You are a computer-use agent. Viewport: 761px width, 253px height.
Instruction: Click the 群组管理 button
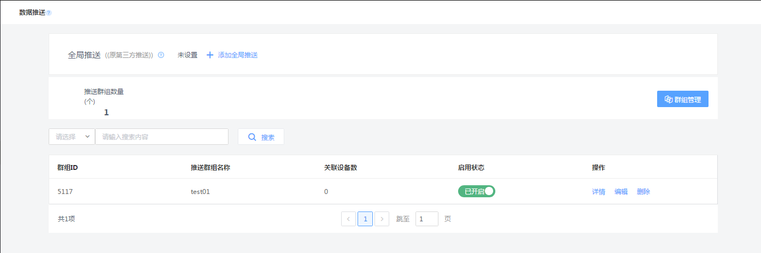[x=683, y=99]
